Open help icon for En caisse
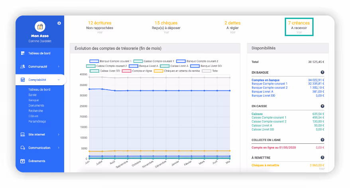 point(322,106)
